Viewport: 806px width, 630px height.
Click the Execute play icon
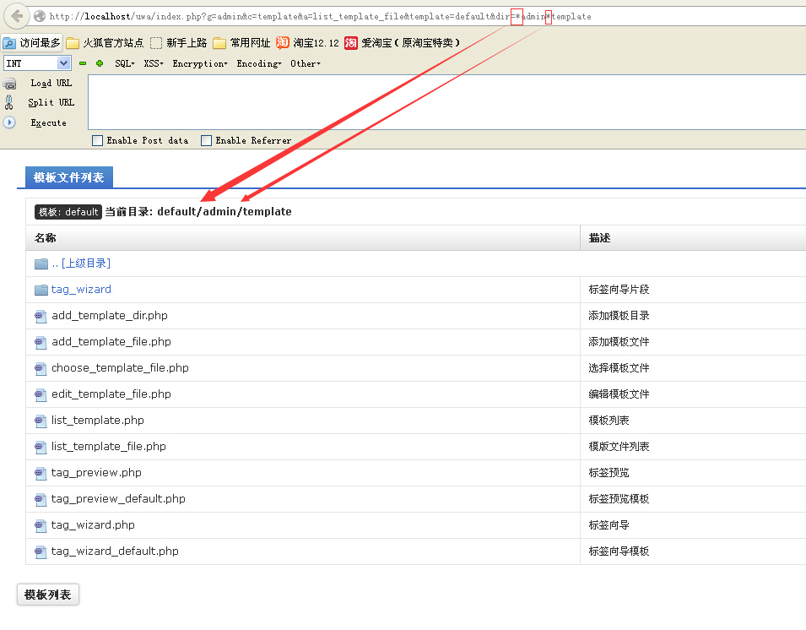[9, 122]
